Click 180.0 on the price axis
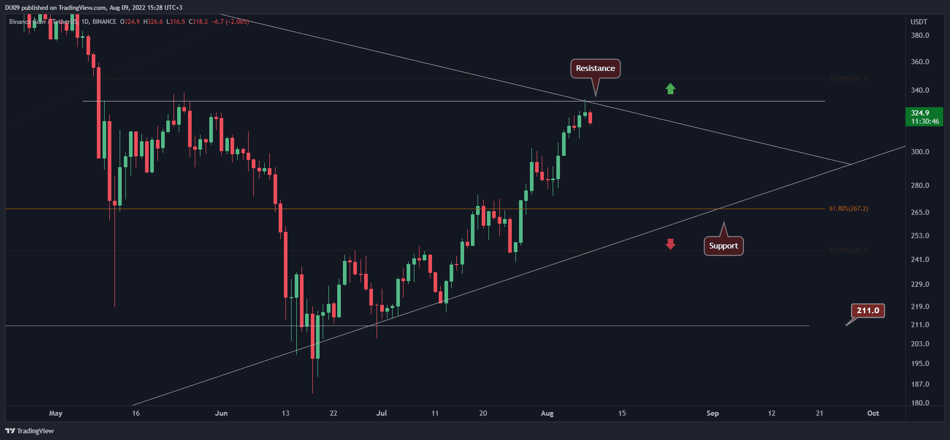Viewport: 950px width, 440px height. click(920, 403)
